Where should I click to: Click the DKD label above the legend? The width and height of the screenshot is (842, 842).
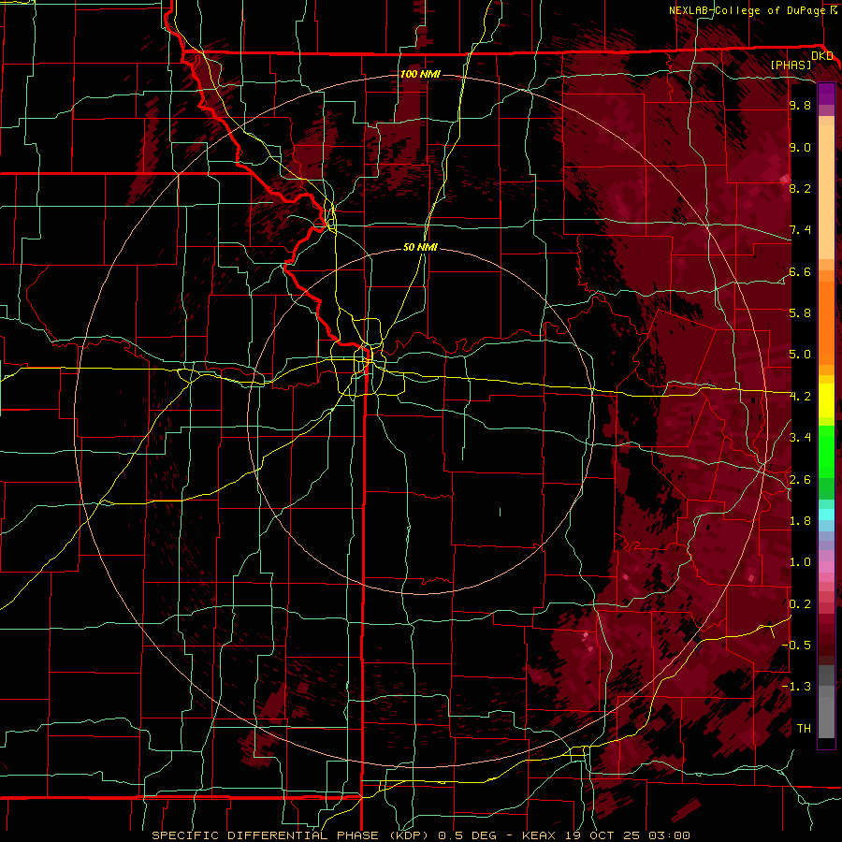pos(821,56)
